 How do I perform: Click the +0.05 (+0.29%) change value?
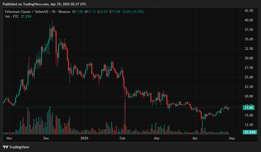(x=134, y=12)
